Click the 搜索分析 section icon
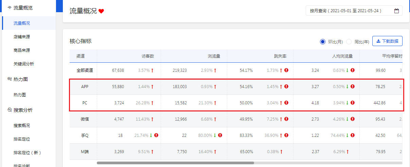 tap(9, 110)
